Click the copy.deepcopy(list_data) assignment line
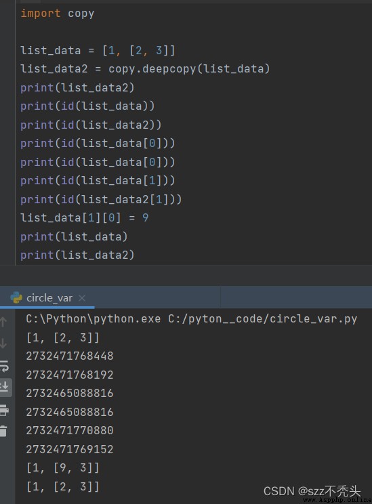The image size is (372, 504). coord(145,69)
